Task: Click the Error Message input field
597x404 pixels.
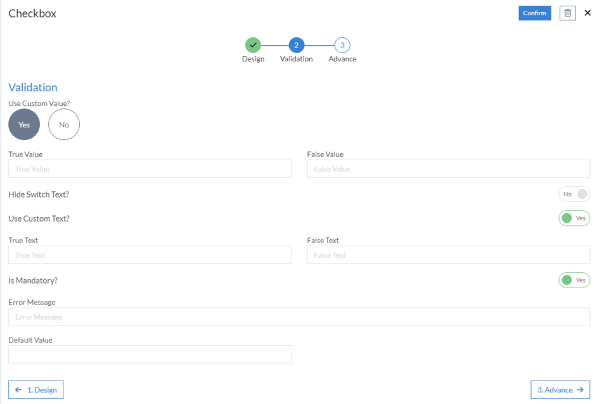Action: click(x=298, y=317)
